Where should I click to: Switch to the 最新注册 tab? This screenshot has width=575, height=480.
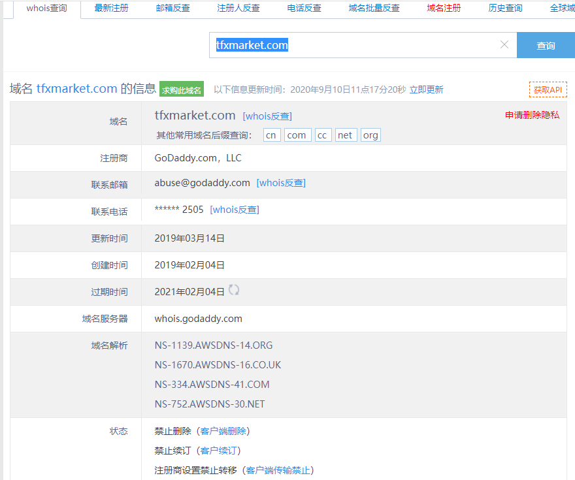pyautogui.click(x=111, y=8)
